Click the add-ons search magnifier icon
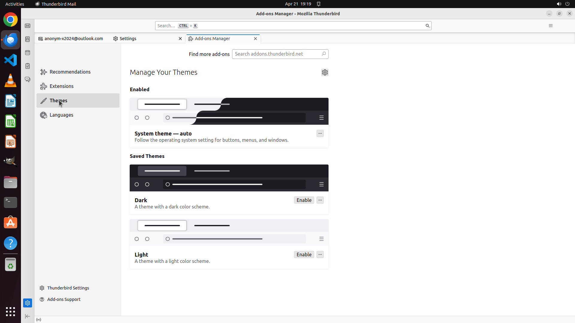575x323 pixels. click(324, 54)
